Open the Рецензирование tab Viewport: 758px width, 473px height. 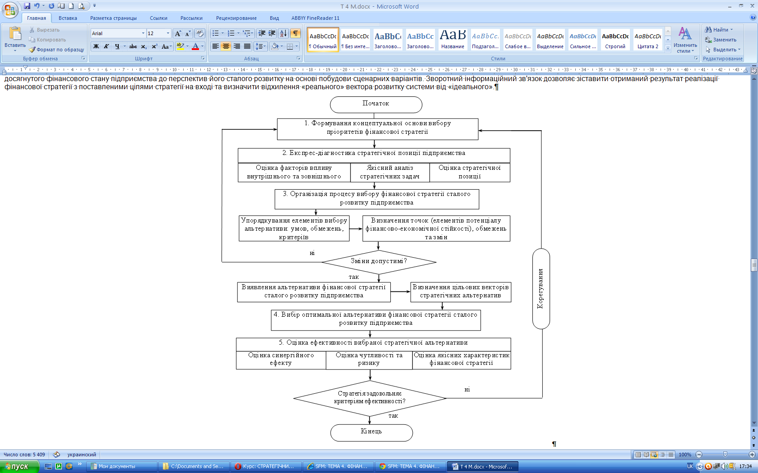coord(236,18)
